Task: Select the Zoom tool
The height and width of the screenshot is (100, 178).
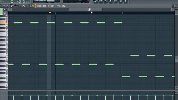Action: click(x=29, y=6)
